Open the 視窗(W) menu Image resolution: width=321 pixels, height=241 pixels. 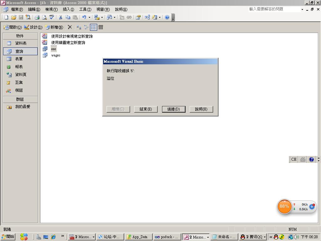103,9
